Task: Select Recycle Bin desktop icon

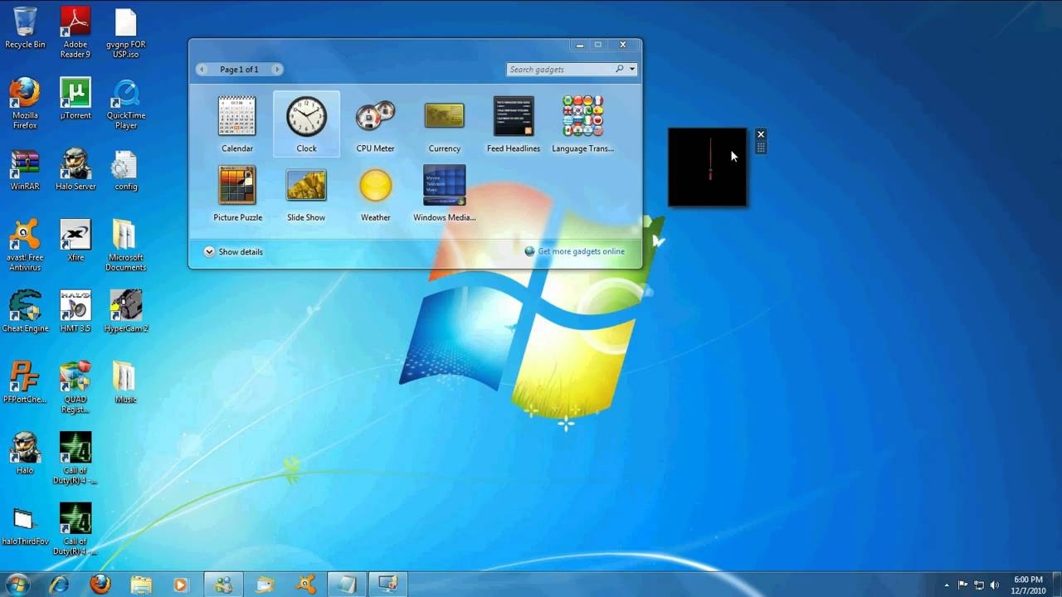Action: point(25,29)
